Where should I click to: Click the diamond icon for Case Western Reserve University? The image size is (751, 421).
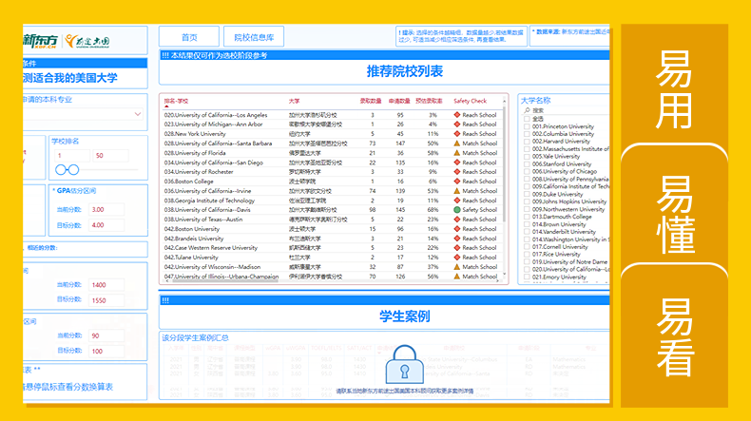tap(457, 248)
